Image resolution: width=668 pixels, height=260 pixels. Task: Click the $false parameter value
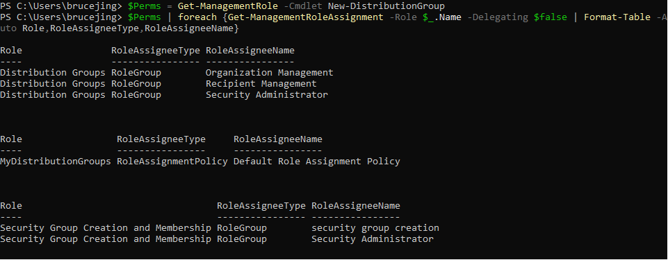tap(551, 17)
